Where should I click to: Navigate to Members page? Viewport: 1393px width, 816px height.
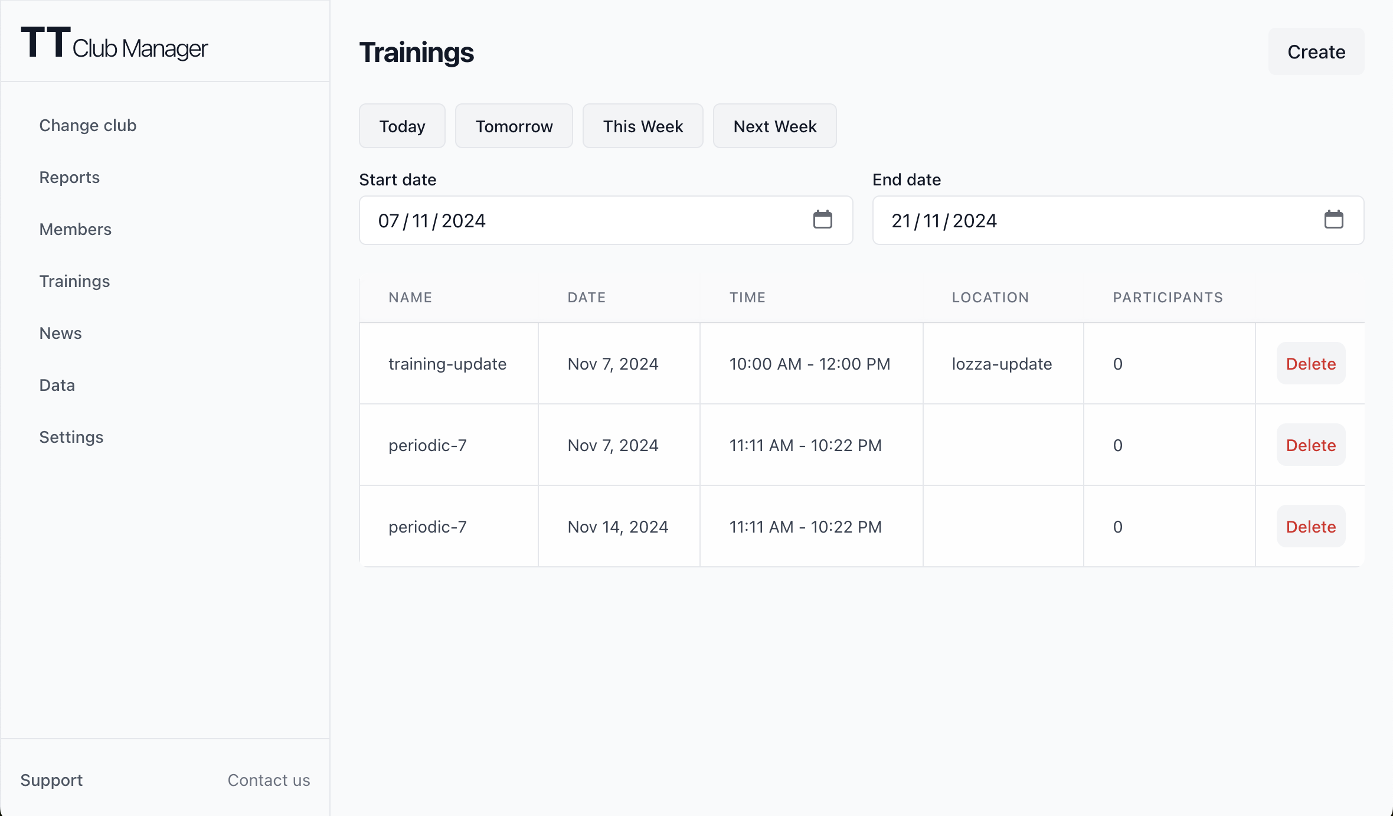pos(76,229)
